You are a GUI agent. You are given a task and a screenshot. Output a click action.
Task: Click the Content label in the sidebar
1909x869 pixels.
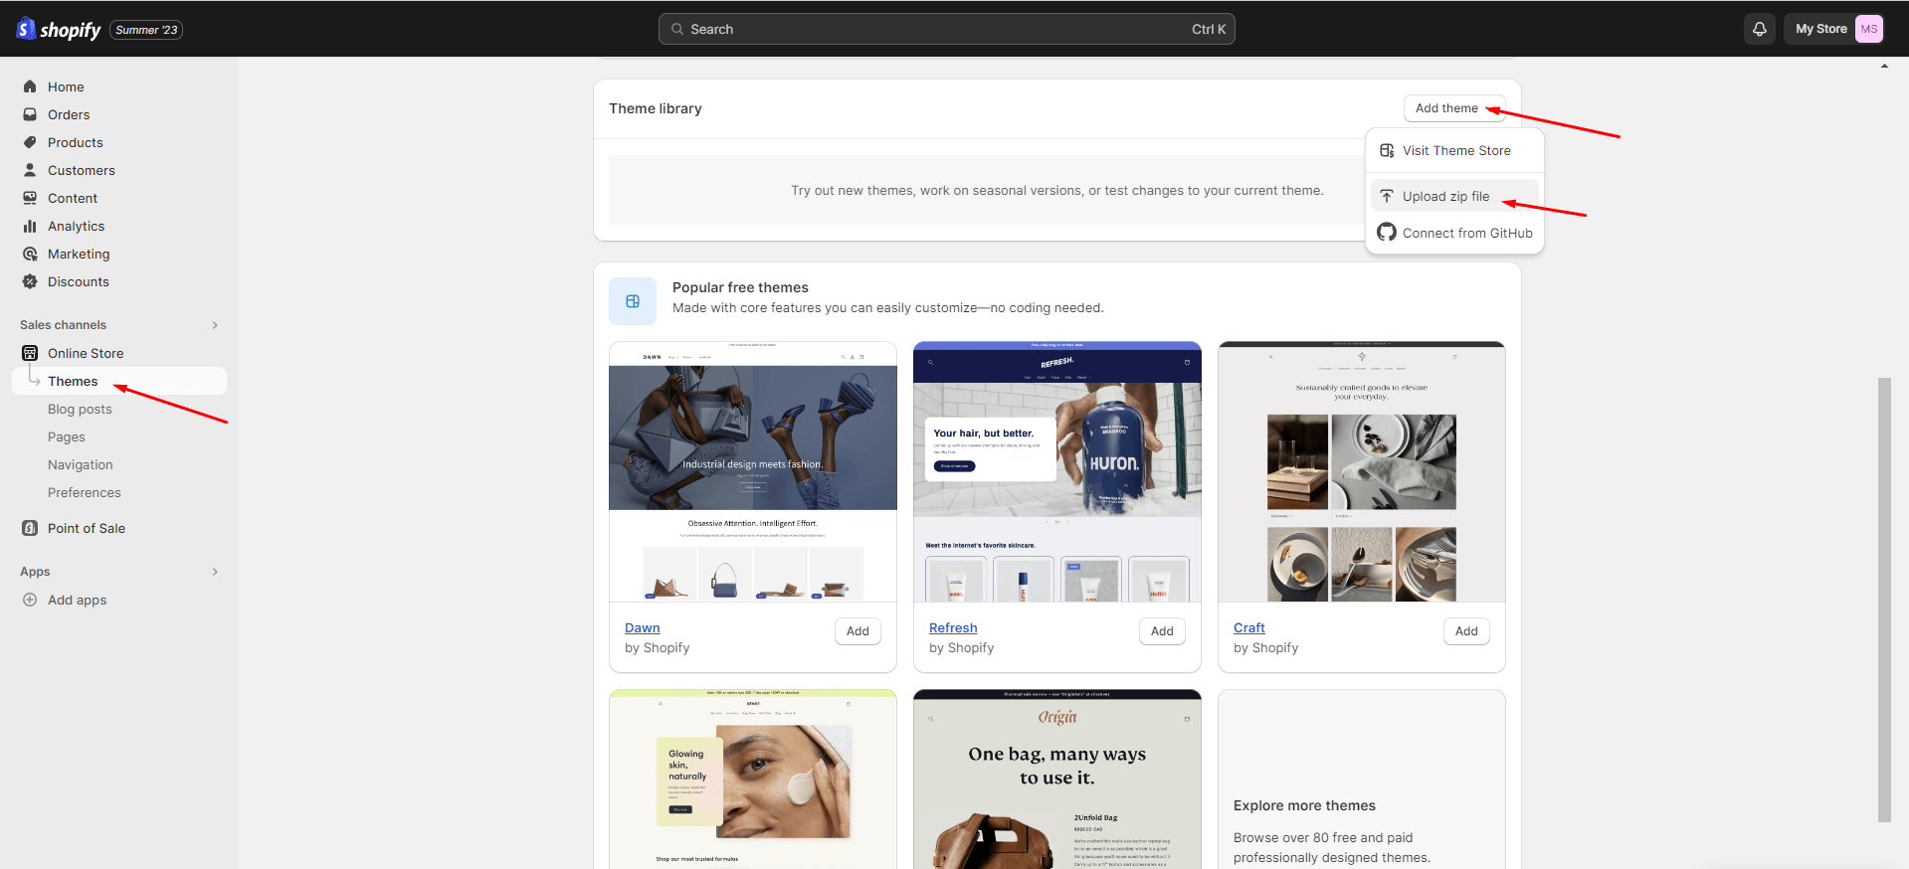pyautogui.click(x=73, y=198)
